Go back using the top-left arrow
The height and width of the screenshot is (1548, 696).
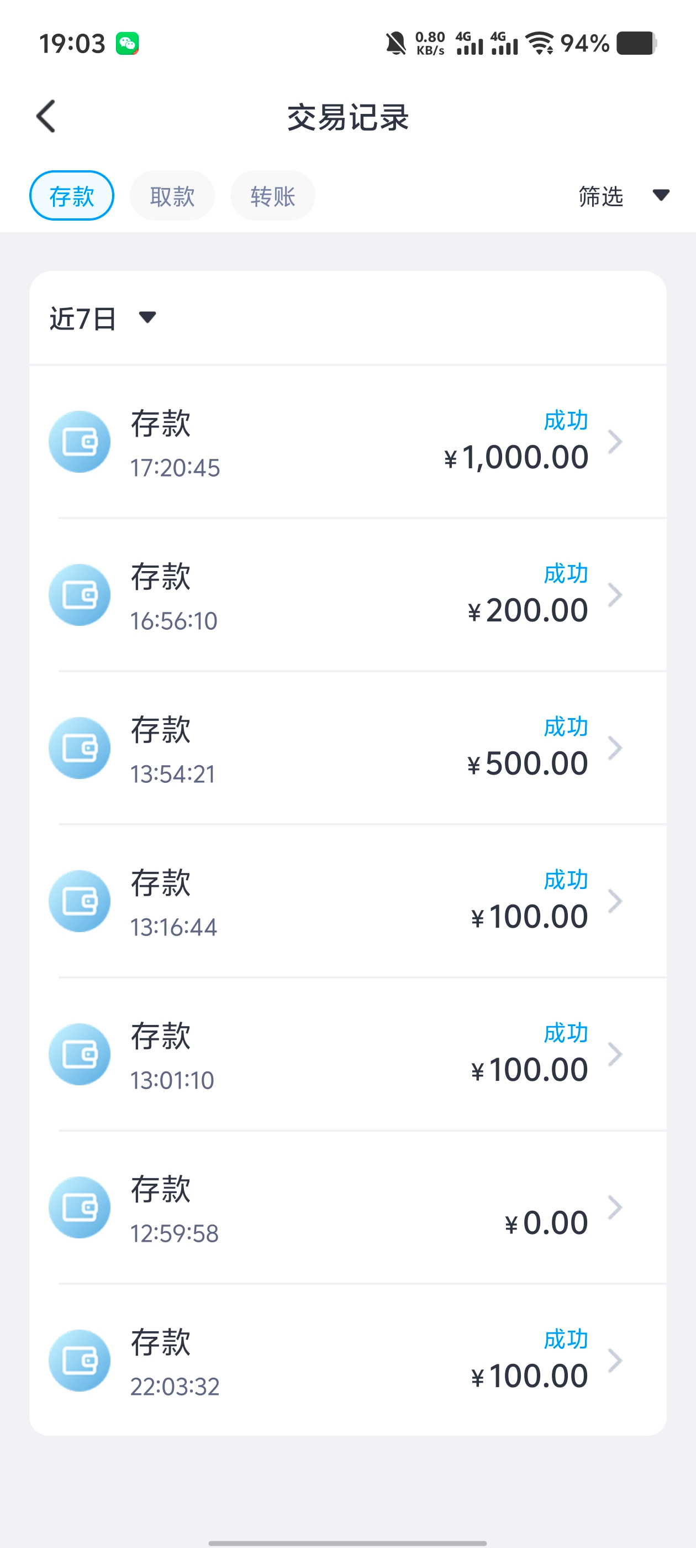[46, 116]
